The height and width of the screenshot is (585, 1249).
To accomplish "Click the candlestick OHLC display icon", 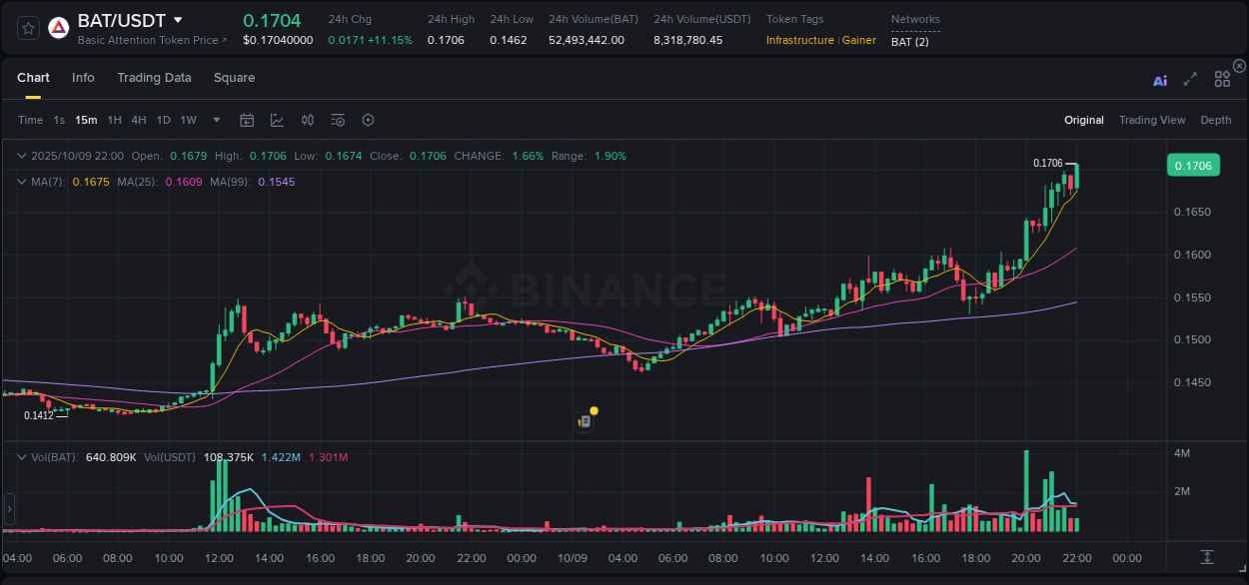I will point(307,120).
